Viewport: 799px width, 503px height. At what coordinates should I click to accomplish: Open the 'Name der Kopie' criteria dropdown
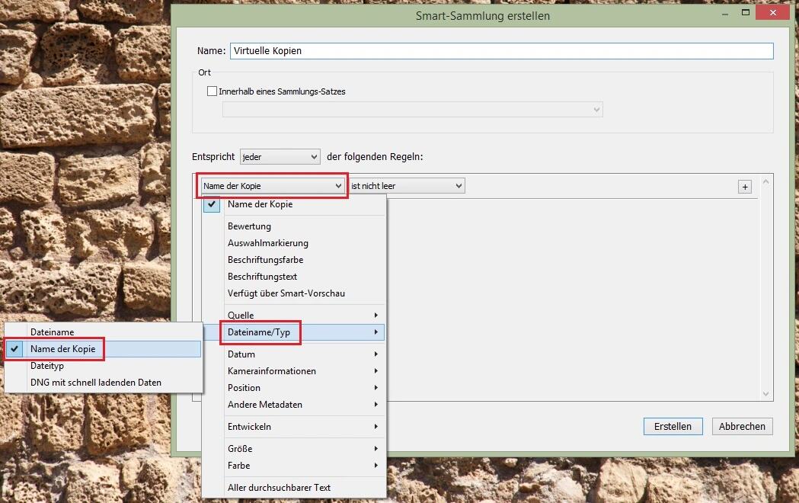pos(273,186)
